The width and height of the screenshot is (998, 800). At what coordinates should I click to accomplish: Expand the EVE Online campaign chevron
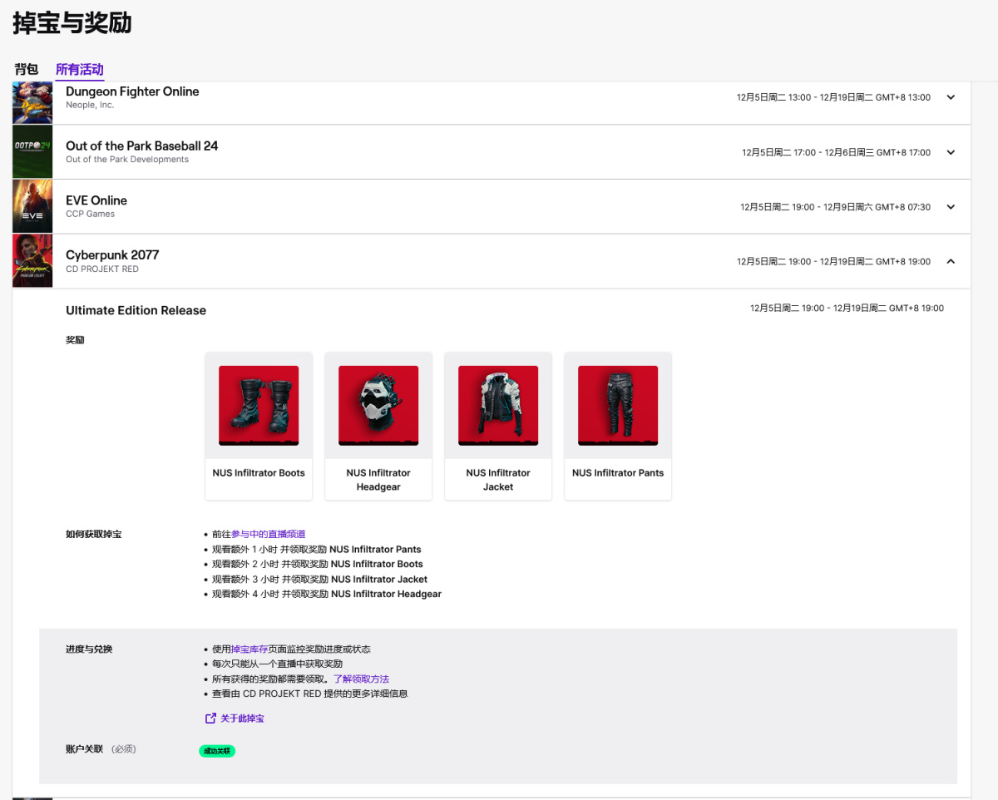coord(951,206)
